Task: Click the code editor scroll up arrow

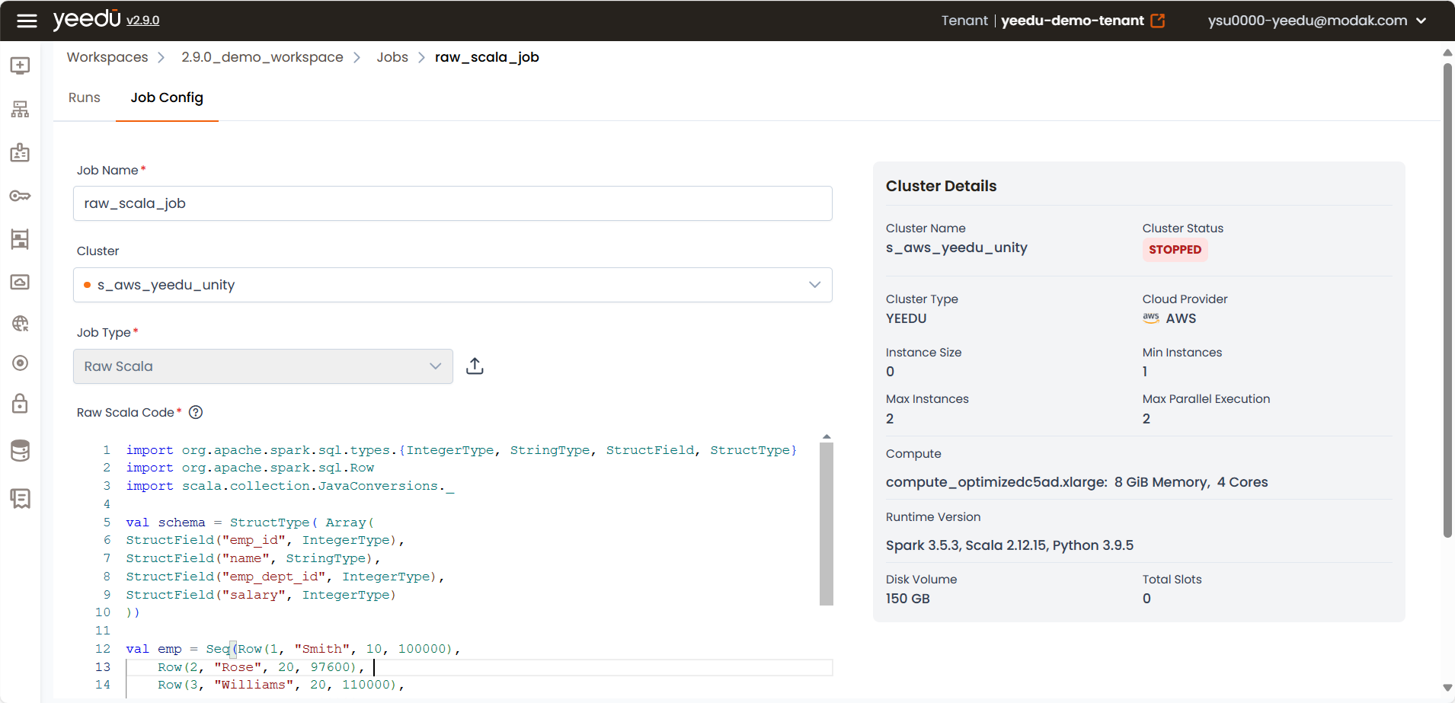Action: click(827, 437)
